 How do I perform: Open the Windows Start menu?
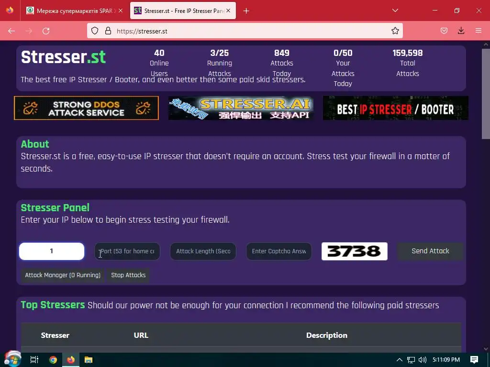click(12, 359)
